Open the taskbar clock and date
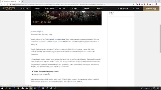161x90 pixels. coord(154,88)
